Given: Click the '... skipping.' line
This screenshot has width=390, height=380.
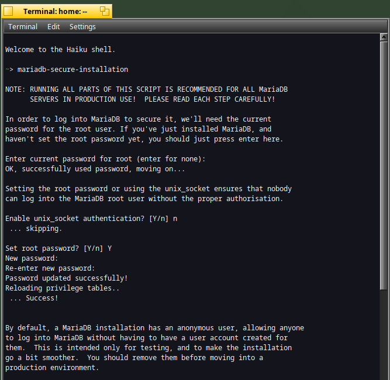Looking at the screenshot, I should 36,229.
